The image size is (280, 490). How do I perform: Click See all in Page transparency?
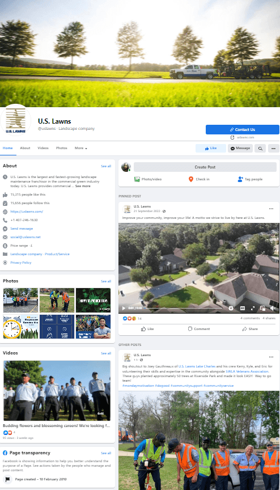106,453
